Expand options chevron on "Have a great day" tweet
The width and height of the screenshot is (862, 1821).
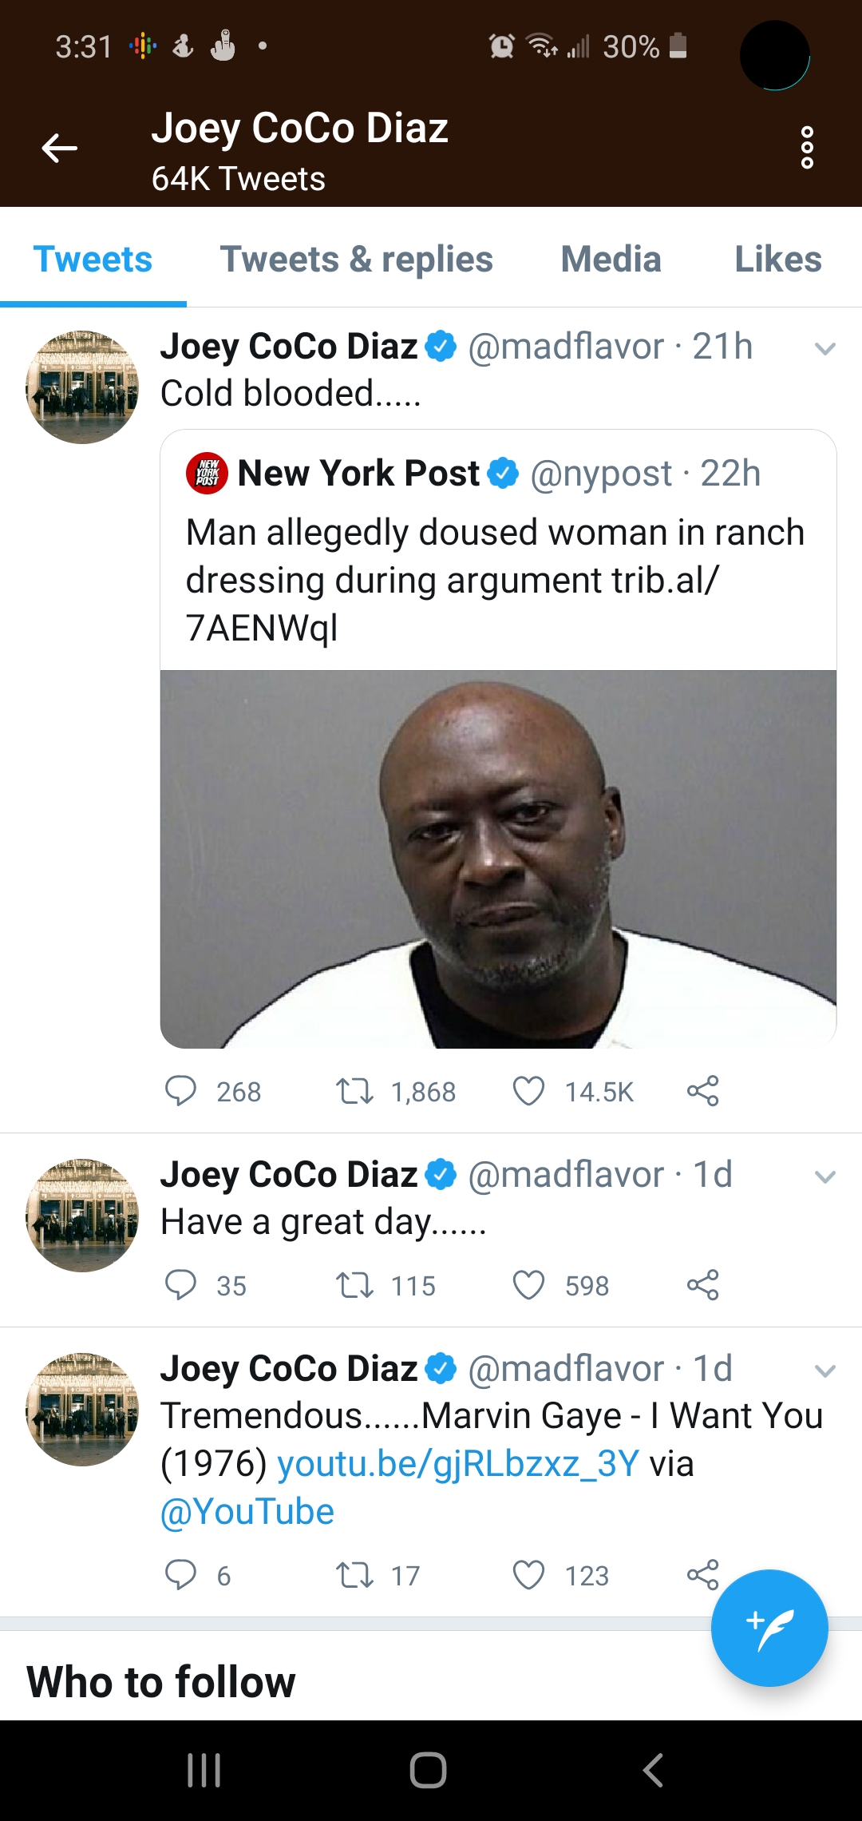[x=824, y=1176]
